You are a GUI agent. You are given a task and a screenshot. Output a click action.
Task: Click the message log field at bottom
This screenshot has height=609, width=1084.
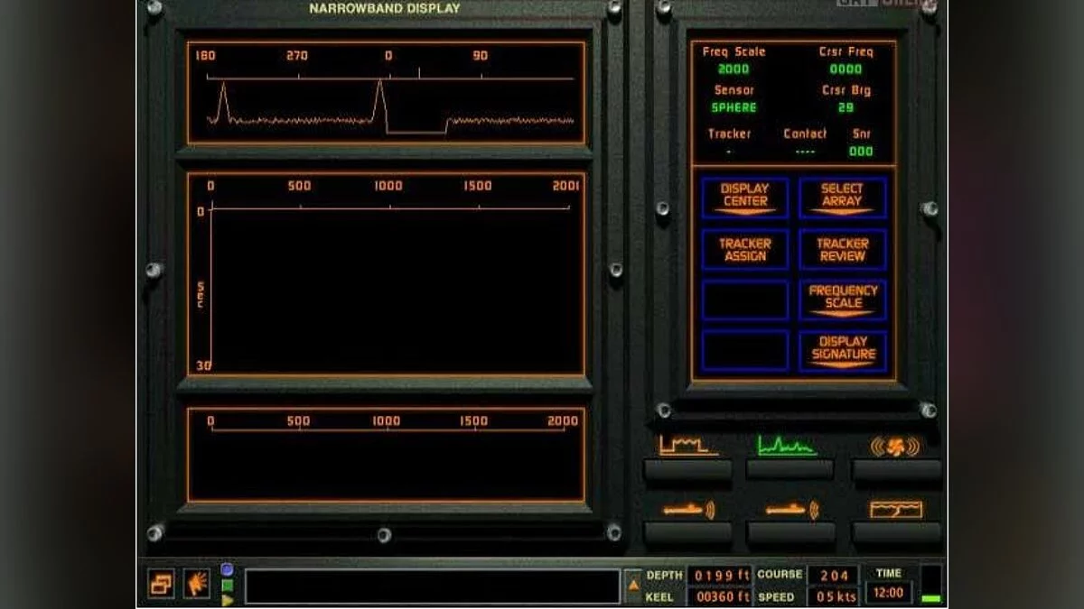coord(433,586)
